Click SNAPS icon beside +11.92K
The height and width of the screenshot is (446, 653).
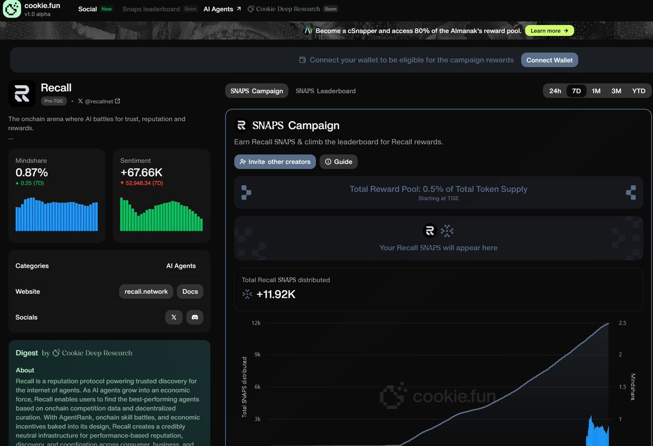(248, 294)
